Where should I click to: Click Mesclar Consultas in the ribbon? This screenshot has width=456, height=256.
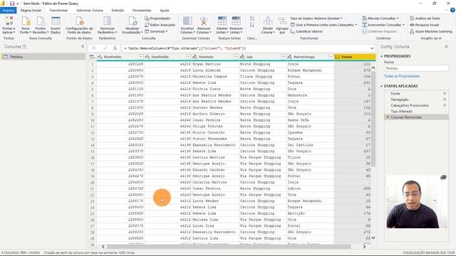(380, 18)
